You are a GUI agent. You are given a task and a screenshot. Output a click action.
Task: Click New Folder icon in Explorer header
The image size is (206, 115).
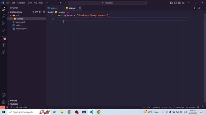pyautogui.click(x=36, y=12)
